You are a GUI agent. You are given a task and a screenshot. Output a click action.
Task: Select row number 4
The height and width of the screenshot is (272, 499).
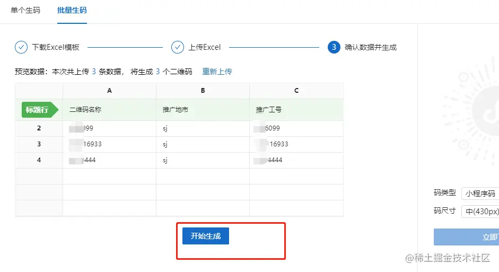pos(39,160)
